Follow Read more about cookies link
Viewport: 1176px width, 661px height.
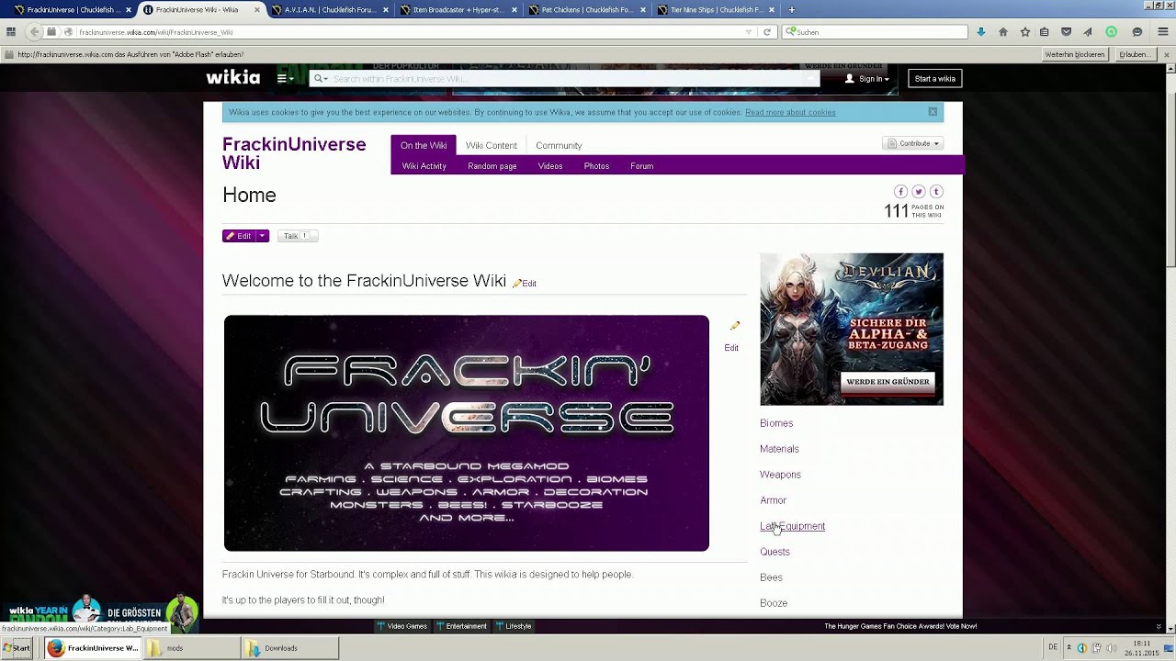tap(790, 112)
